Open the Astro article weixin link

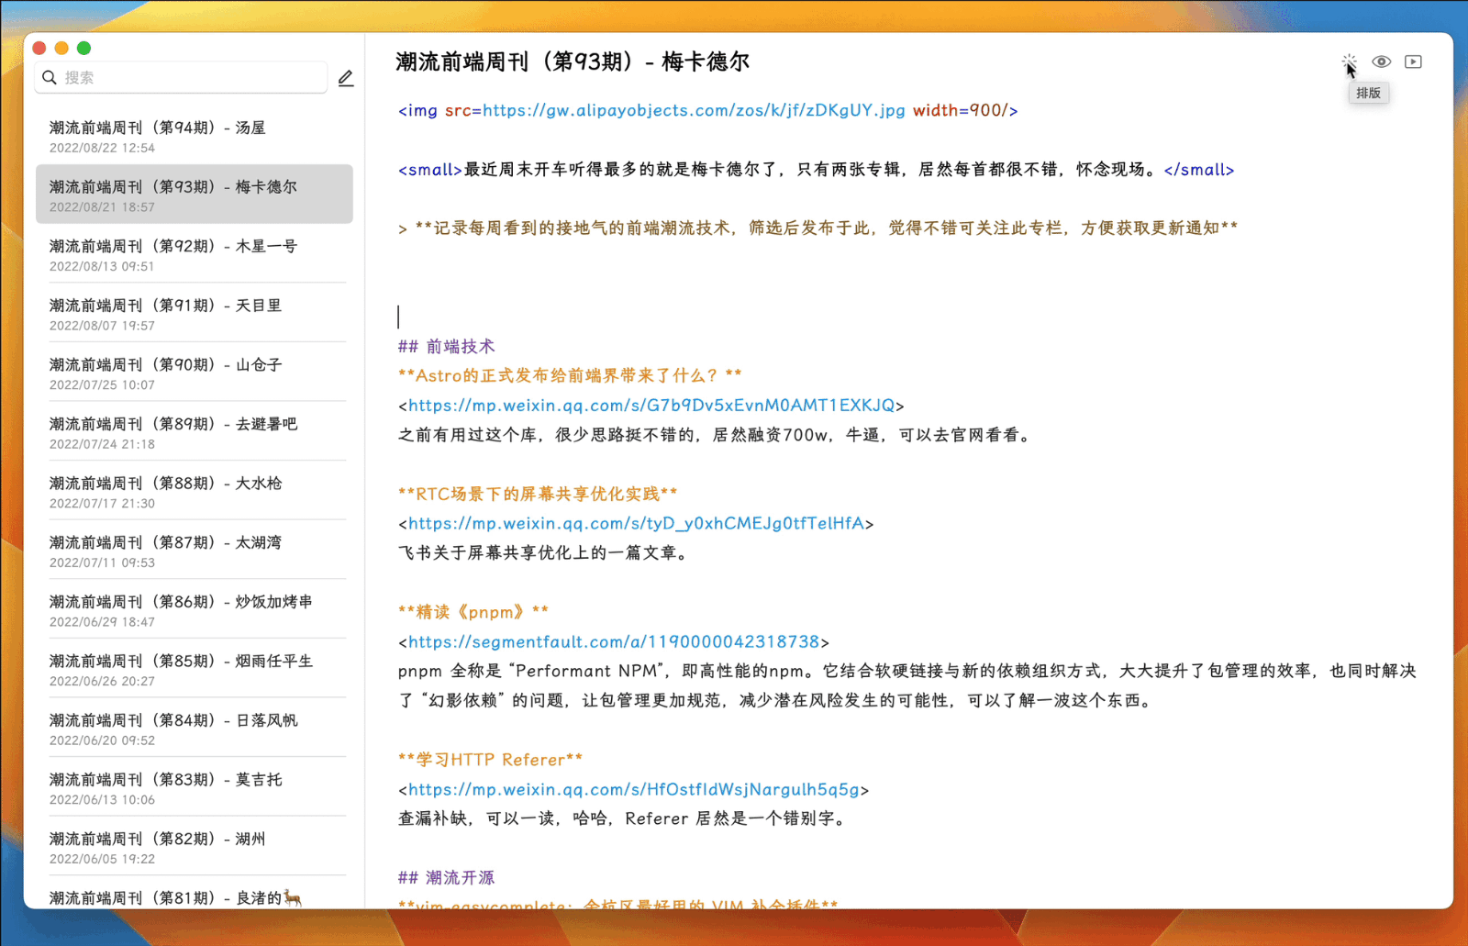coord(652,405)
